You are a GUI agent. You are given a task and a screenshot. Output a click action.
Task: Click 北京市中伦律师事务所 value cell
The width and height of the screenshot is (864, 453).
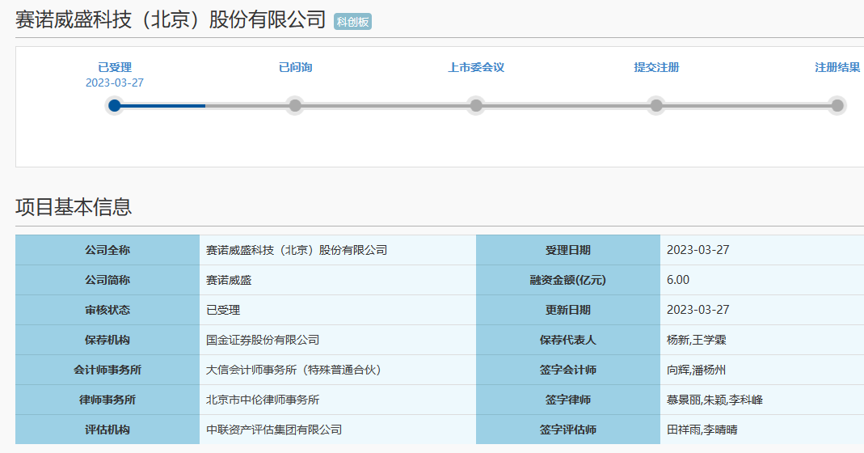[x=338, y=400]
